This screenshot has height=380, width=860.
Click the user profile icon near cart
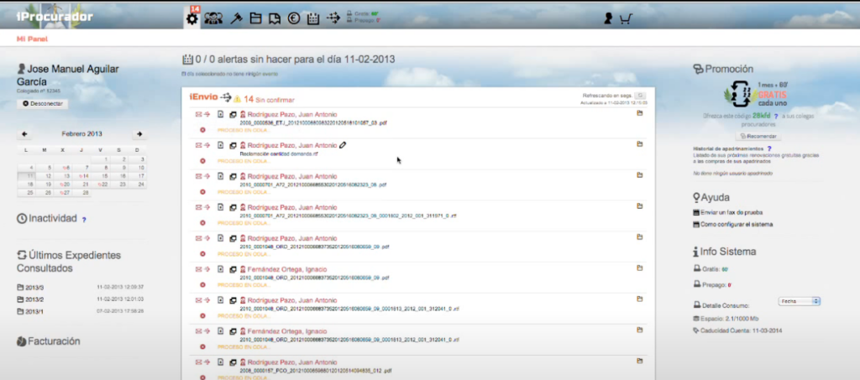pos(608,18)
